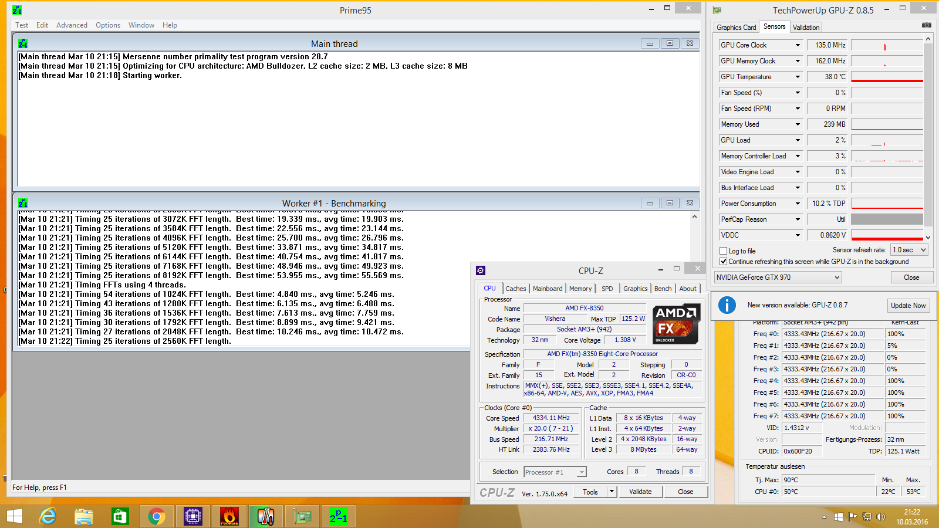Open the NVIDIA GeForce GTX 970 selector
Screen dimensions: 939x528
coord(778,277)
